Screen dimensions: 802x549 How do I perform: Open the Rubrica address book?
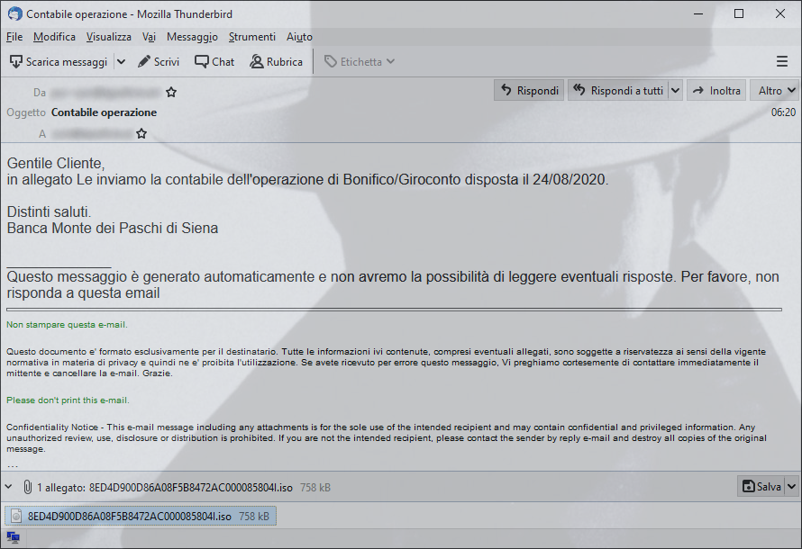click(x=277, y=62)
